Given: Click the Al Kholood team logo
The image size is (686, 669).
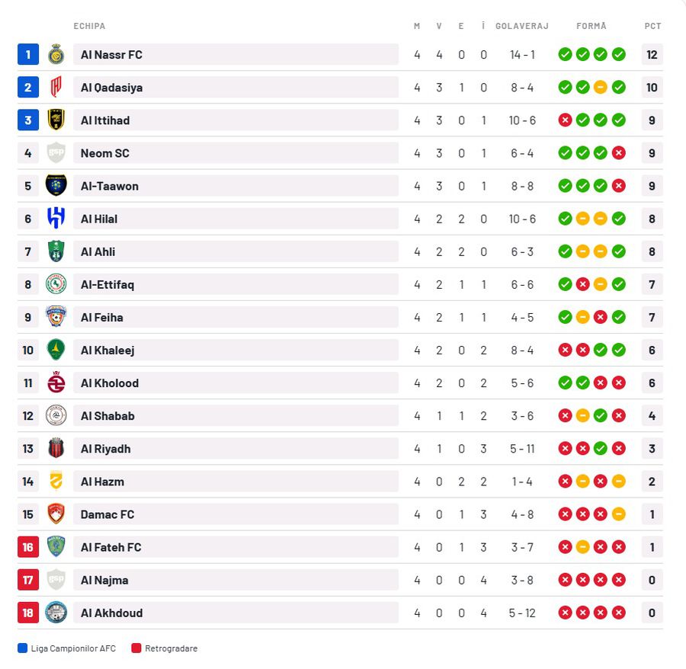Looking at the screenshot, I should click(56, 383).
